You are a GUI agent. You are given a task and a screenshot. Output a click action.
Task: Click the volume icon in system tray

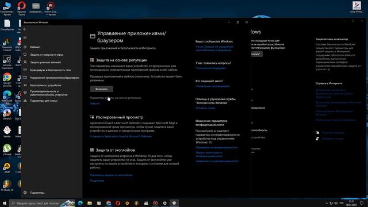coord(336,203)
